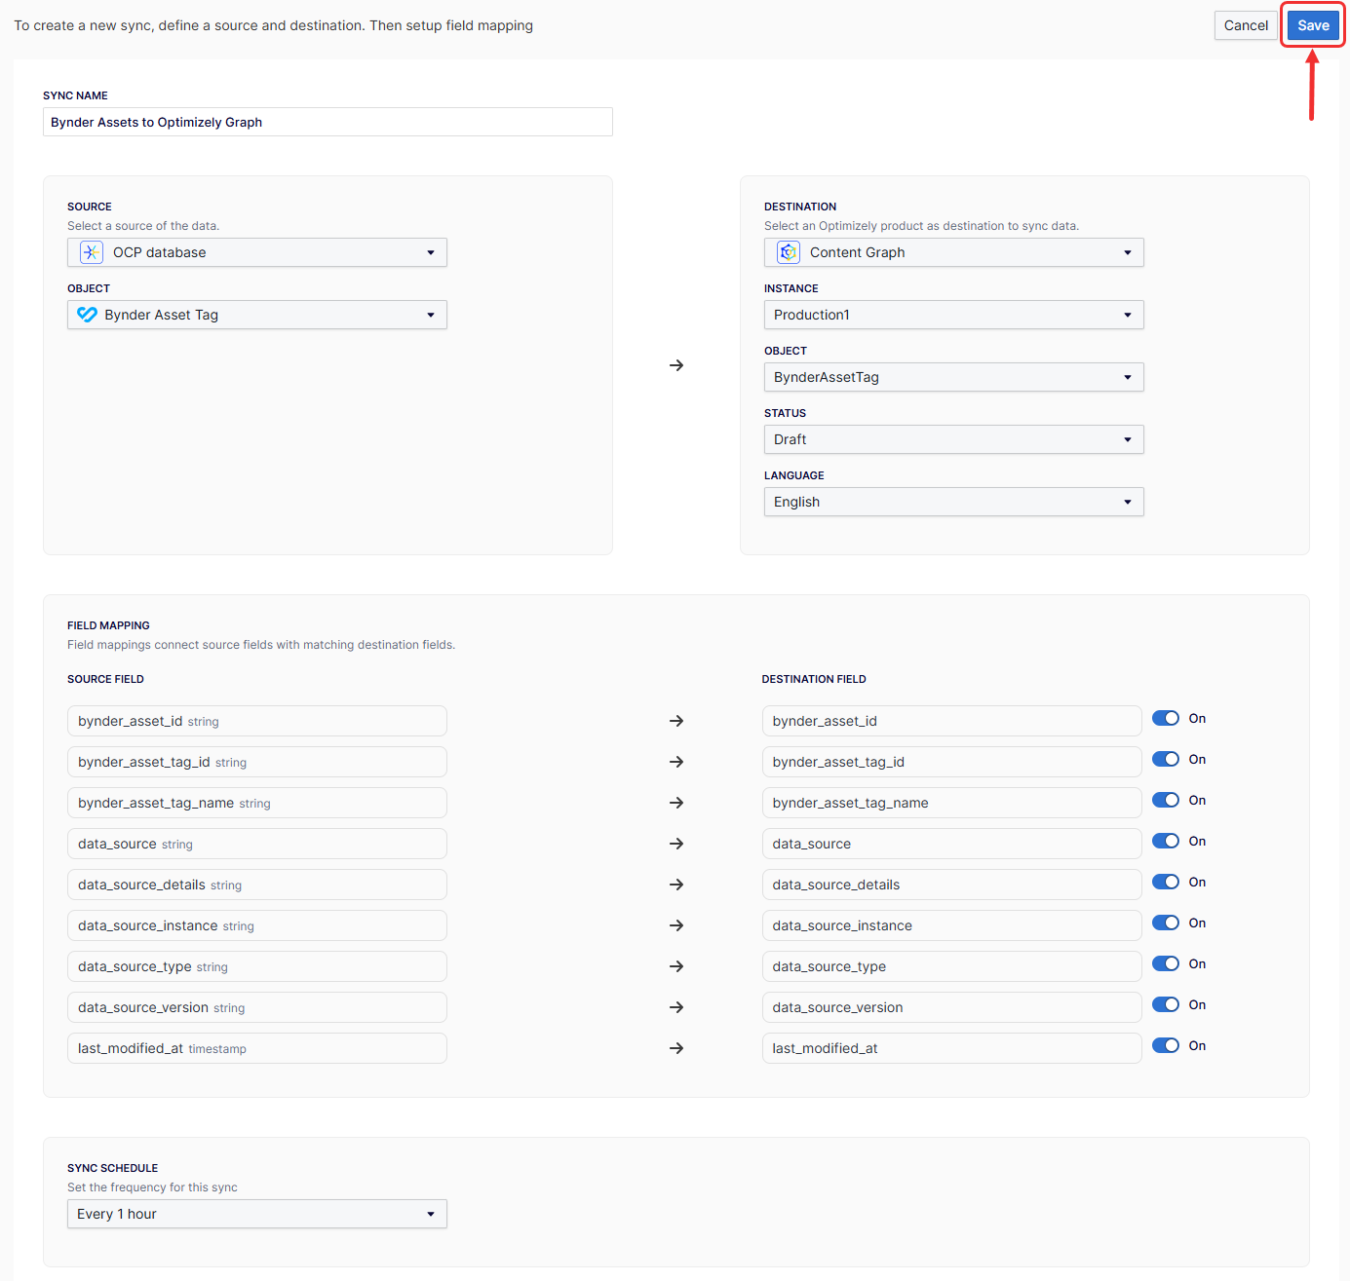Switch off last_modified_at mapping

(x=1166, y=1045)
